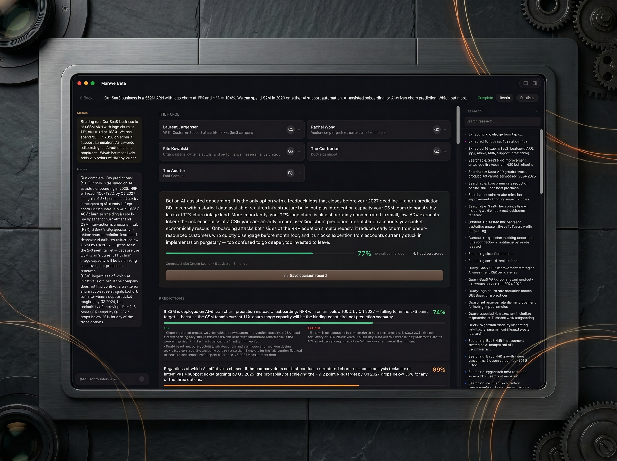Open 'Cuntont + cleasted nnk regreent' entry

click(500, 226)
